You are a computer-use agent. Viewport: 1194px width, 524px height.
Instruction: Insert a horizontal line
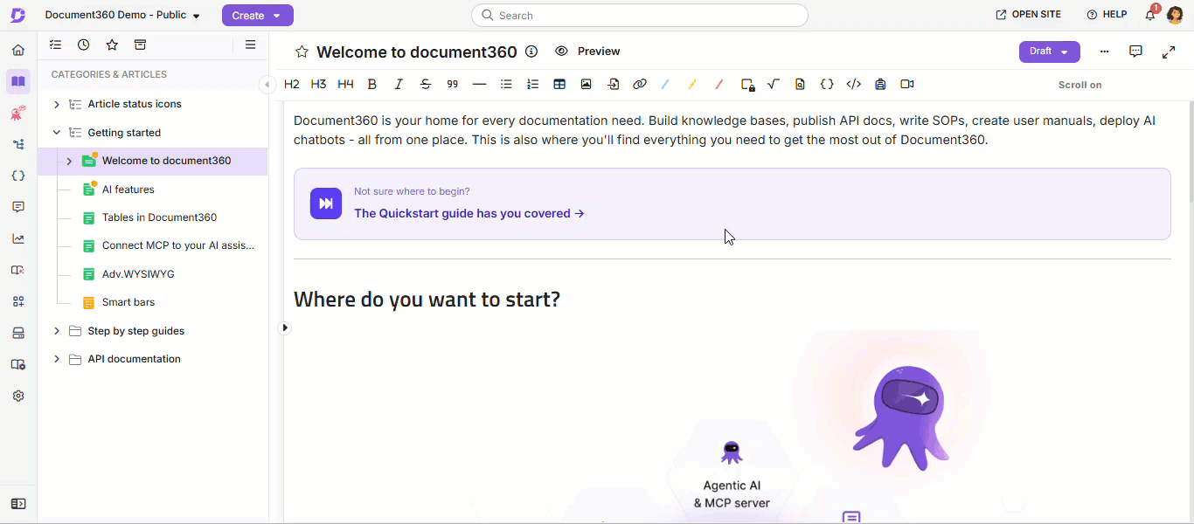[x=479, y=85]
